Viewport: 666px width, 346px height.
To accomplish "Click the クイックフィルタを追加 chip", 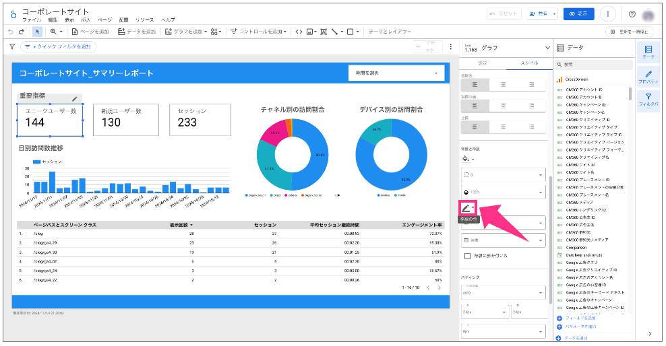I will click(x=58, y=46).
